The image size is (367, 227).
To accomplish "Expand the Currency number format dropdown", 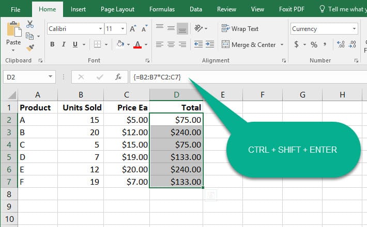I will pyautogui.click(x=354, y=29).
